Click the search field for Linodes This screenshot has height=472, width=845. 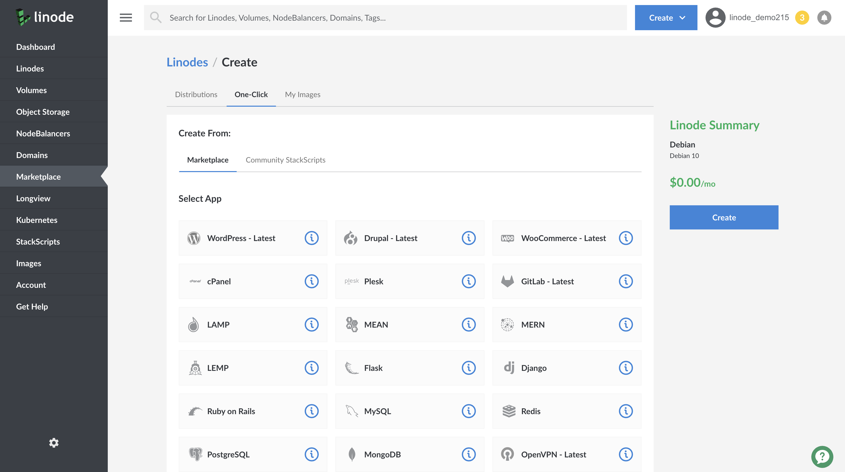pyautogui.click(x=361, y=17)
